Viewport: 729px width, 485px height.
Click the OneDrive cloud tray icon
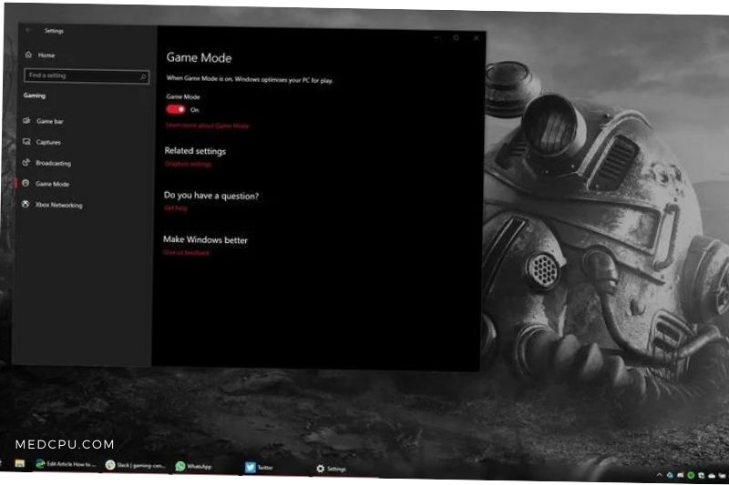(712, 476)
